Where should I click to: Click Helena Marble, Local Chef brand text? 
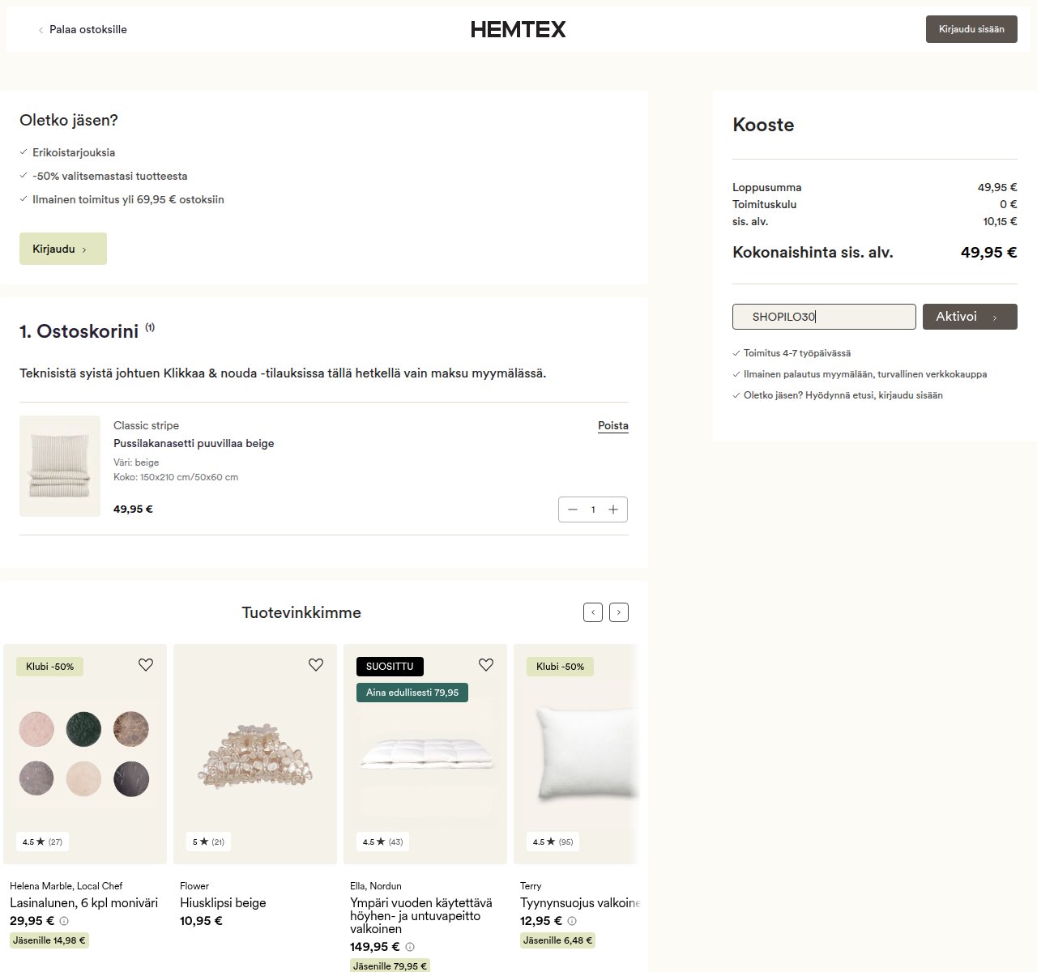(66, 886)
